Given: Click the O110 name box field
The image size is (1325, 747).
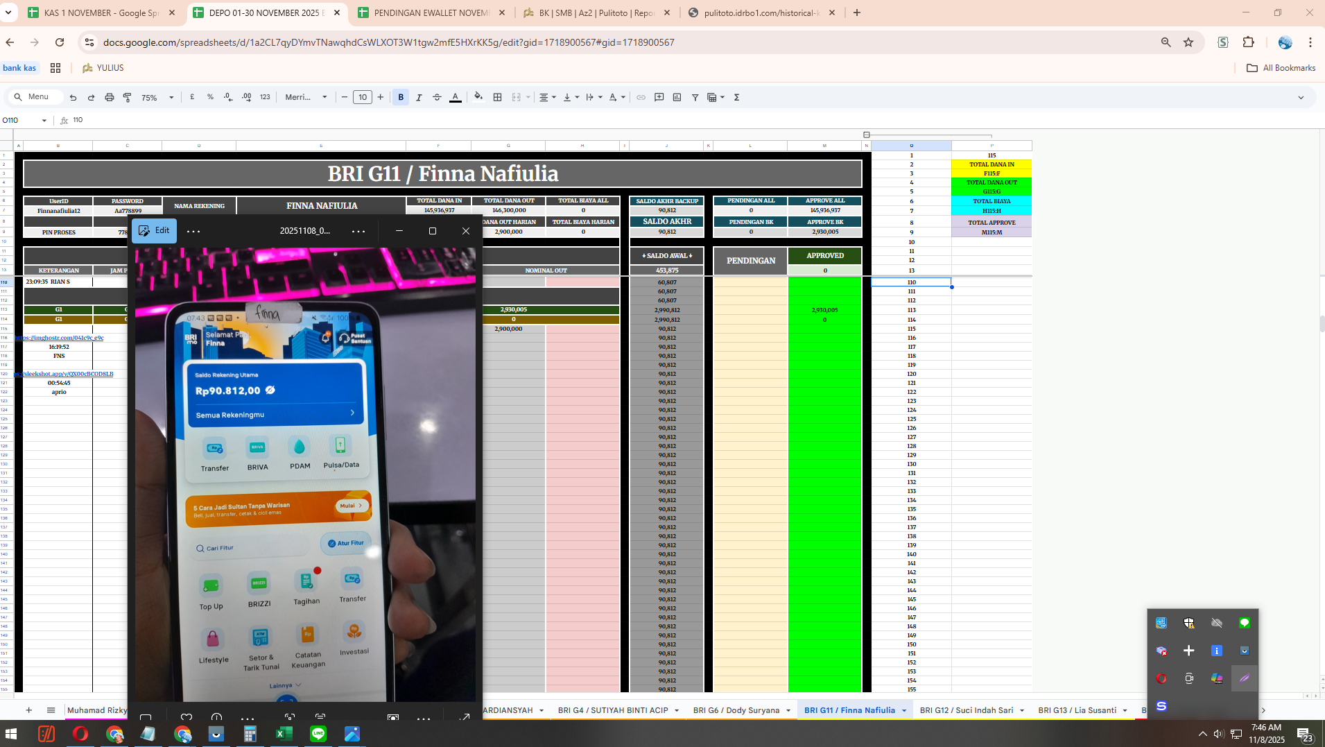Looking at the screenshot, I should [19, 120].
